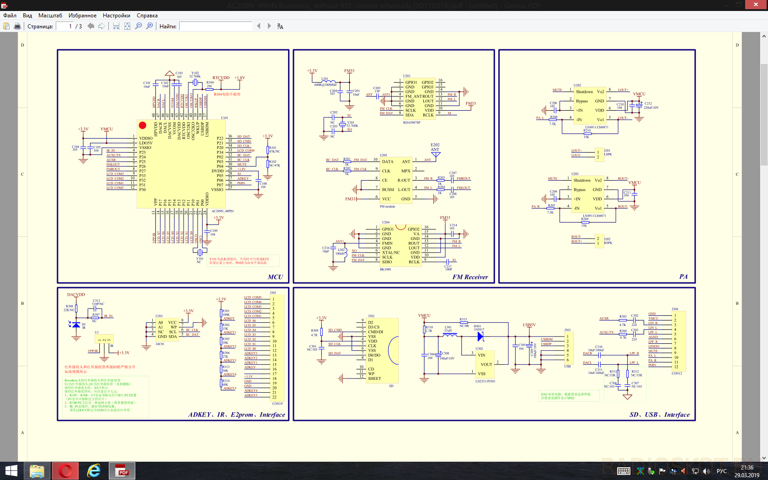Click the scrollbar down arrow
Screen dimensions: 768x480
pyautogui.click(x=764, y=458)
